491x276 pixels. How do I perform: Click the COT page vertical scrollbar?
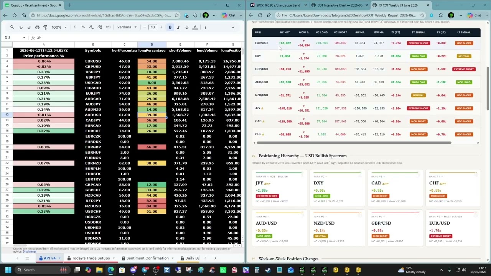click(488, 89)
